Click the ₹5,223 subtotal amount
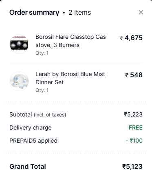 133,114
